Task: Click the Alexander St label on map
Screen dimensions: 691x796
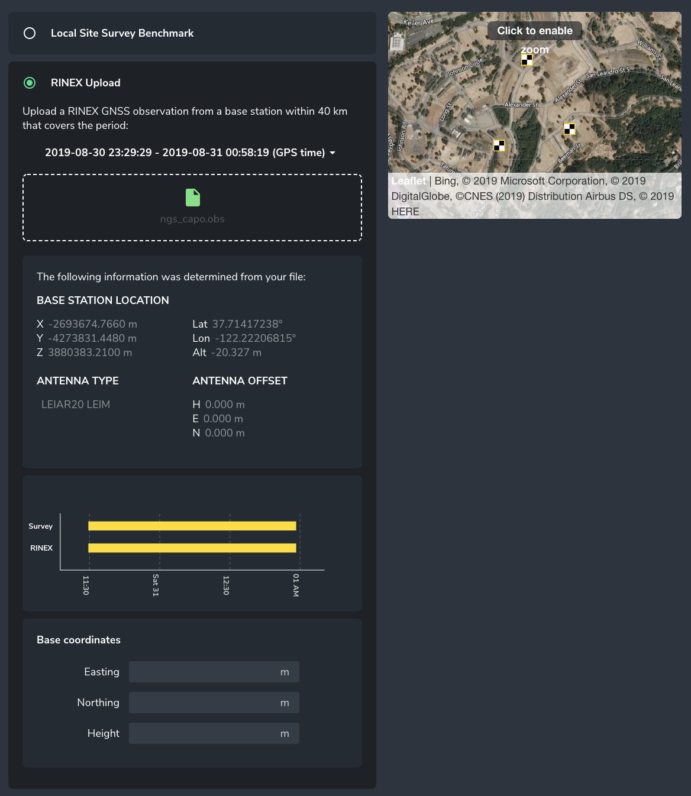Action: pyautogui.click(x=521, y=105)
